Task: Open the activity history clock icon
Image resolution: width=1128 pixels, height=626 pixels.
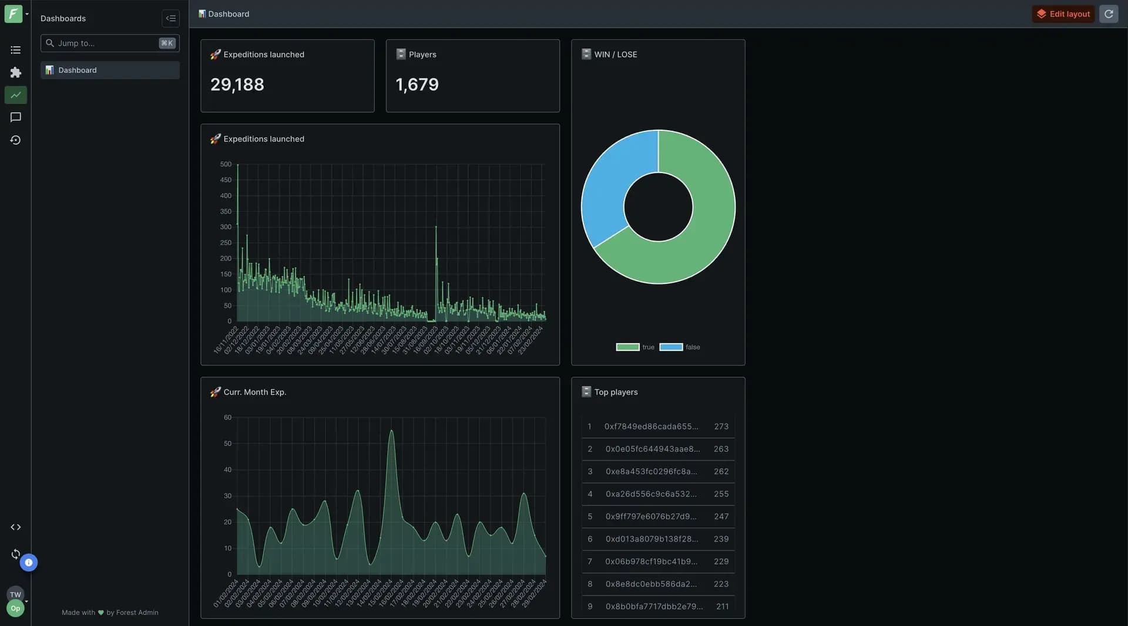Action: (x=16, y=140)
